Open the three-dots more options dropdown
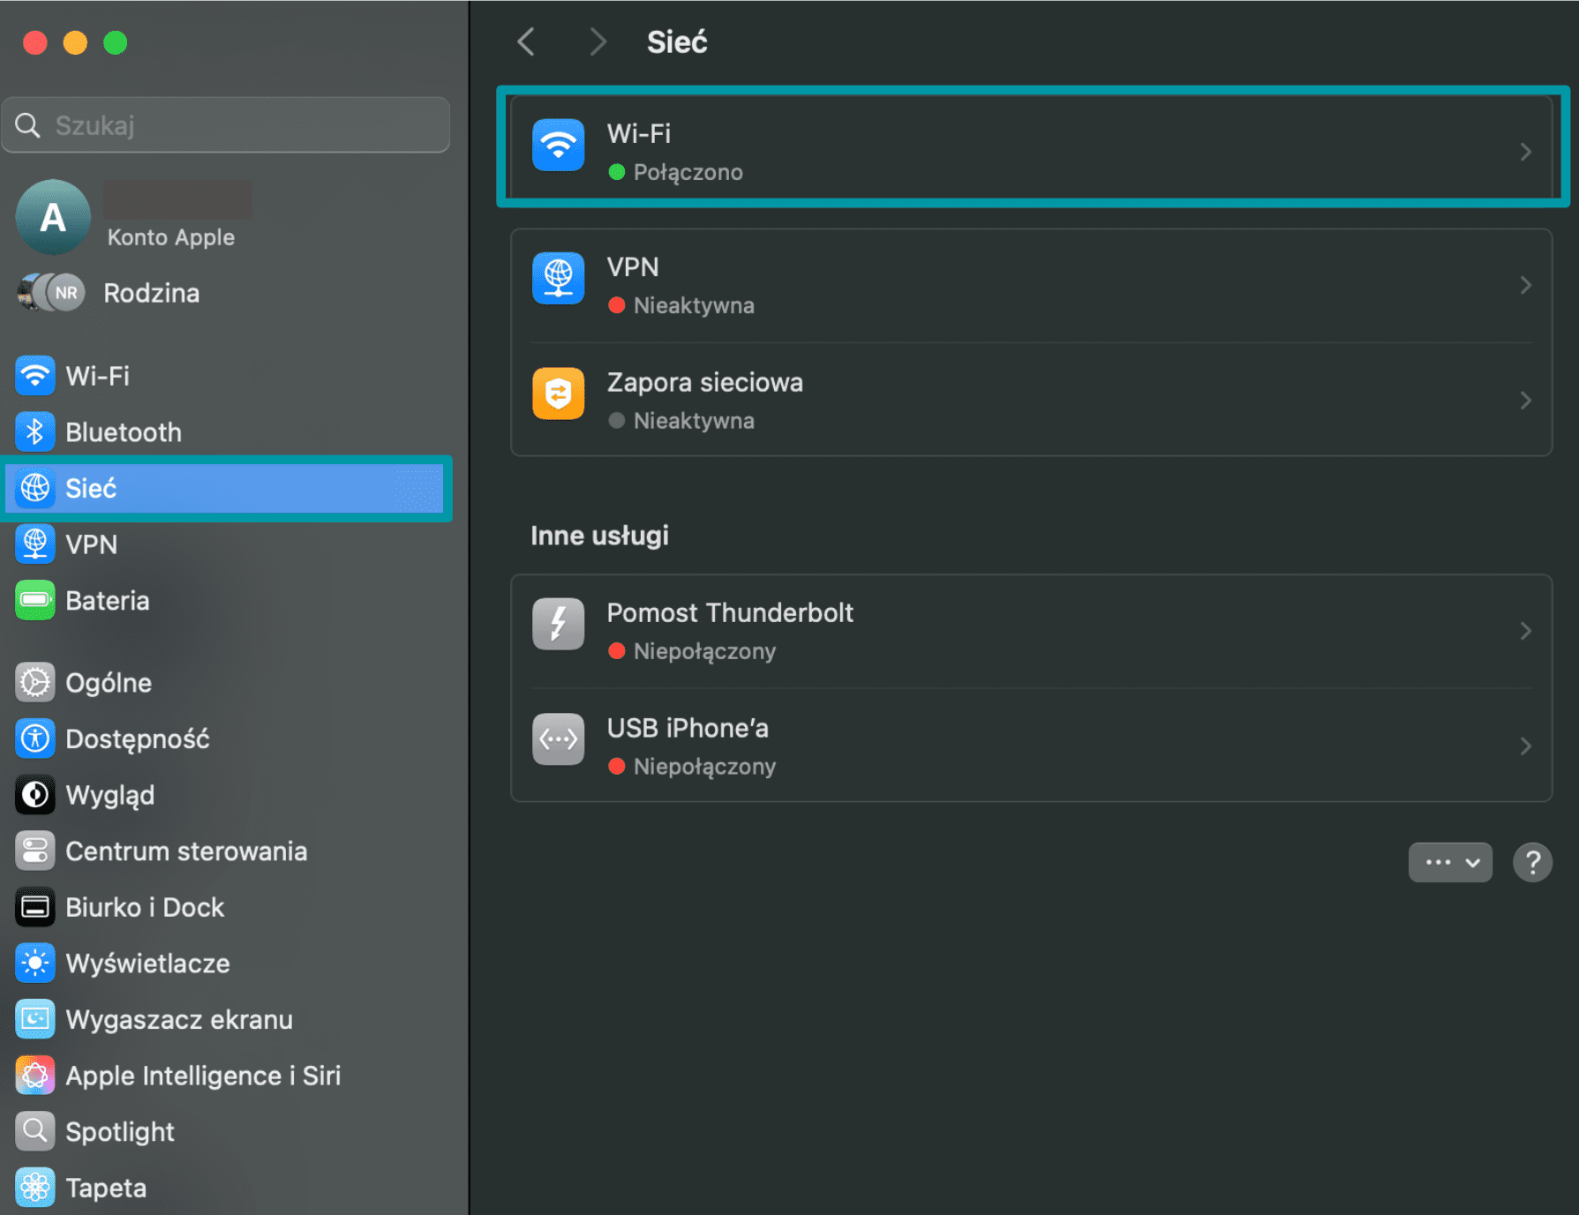The image size is (1579, 1215). 1449,862
